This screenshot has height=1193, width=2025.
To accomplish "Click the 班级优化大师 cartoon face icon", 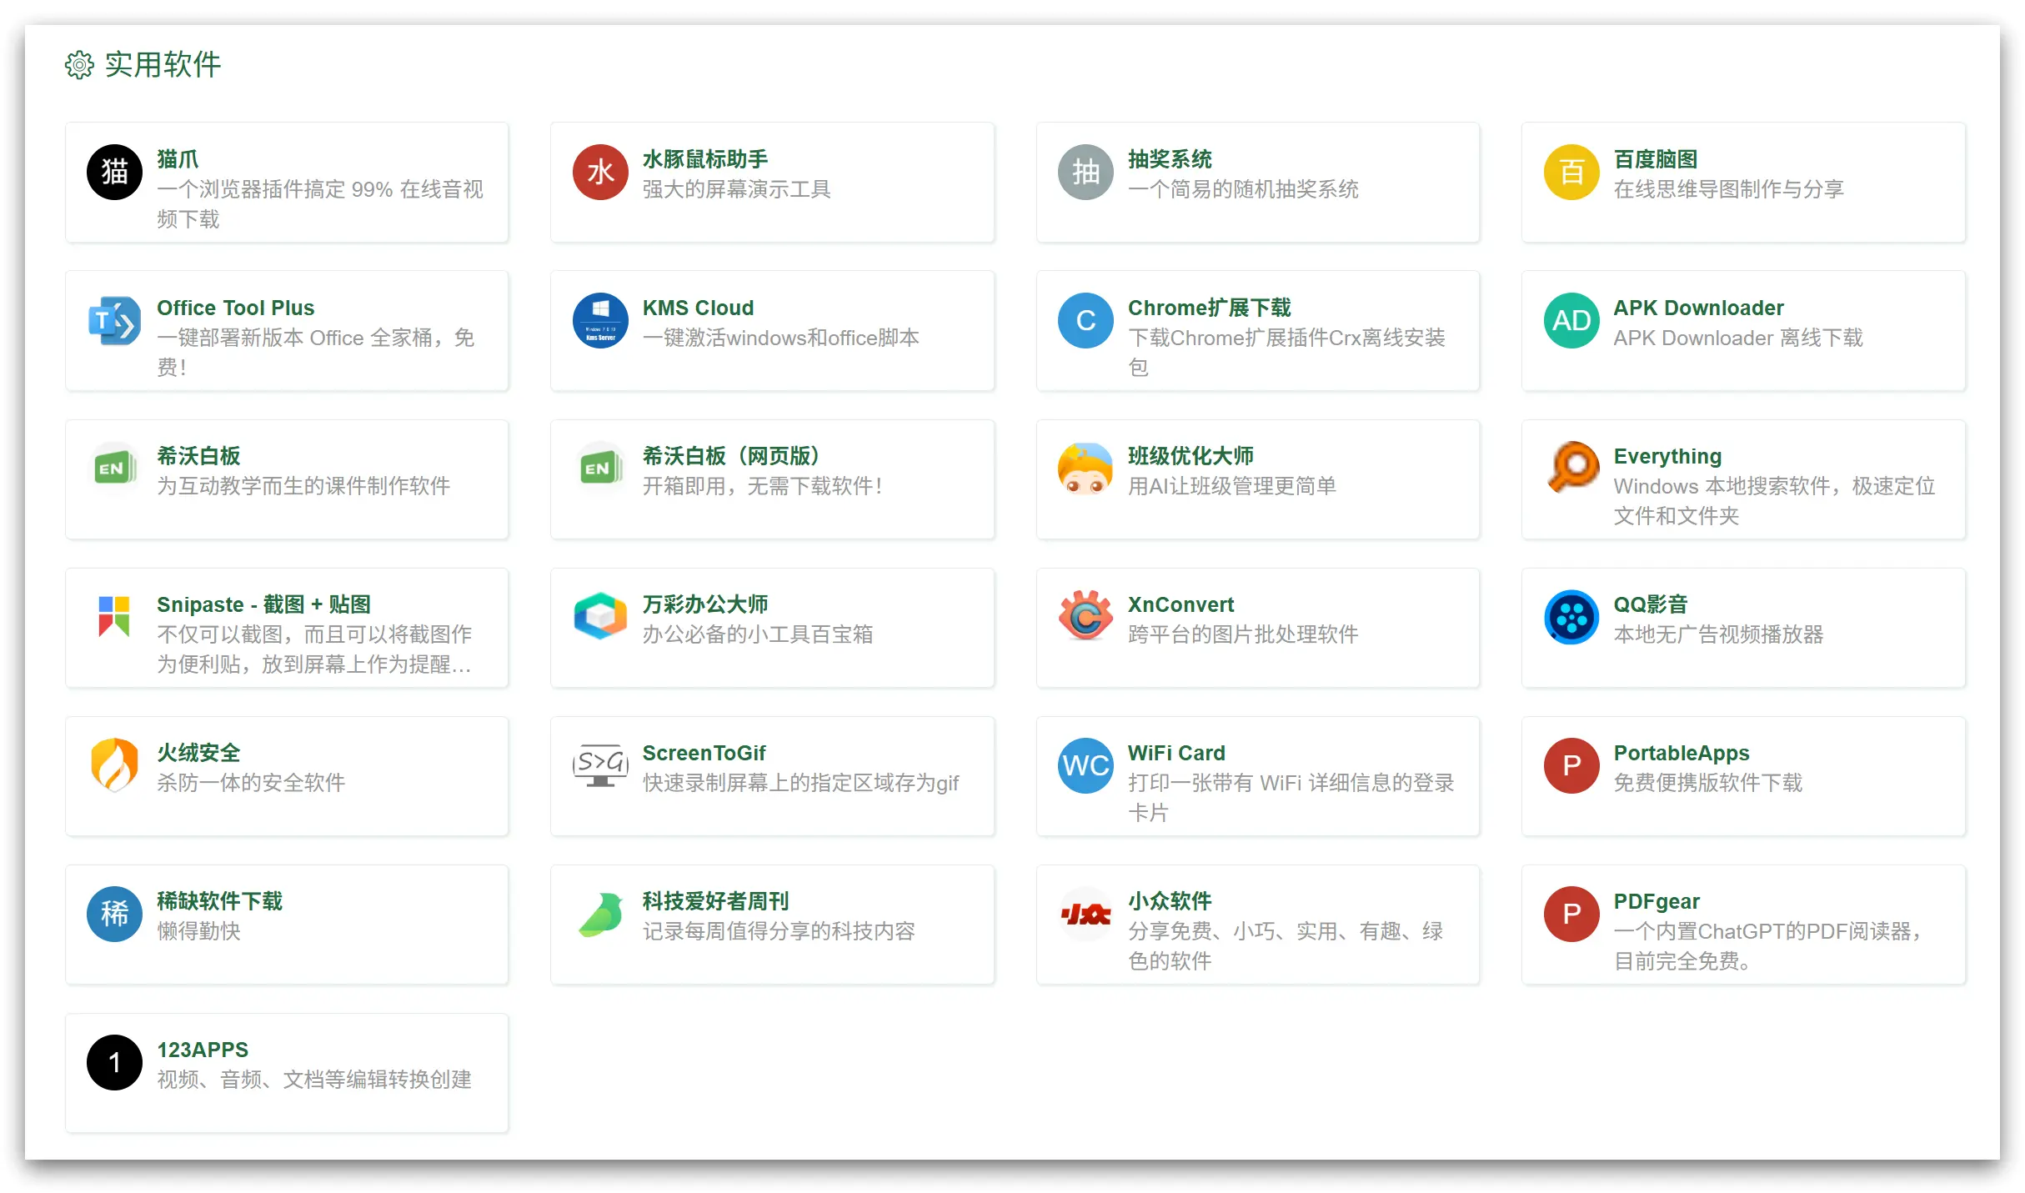I will (1085, 469).
